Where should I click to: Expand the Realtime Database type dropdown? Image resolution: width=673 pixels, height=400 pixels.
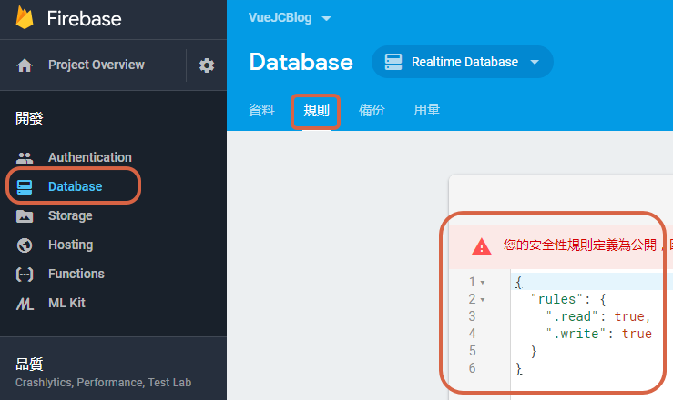pyautogui.click(x=463, y=62)
